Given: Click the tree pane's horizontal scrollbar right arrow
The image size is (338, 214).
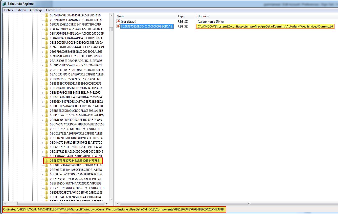Looking at the screenshot, I should pyautogui.click(x=107, y=203).
